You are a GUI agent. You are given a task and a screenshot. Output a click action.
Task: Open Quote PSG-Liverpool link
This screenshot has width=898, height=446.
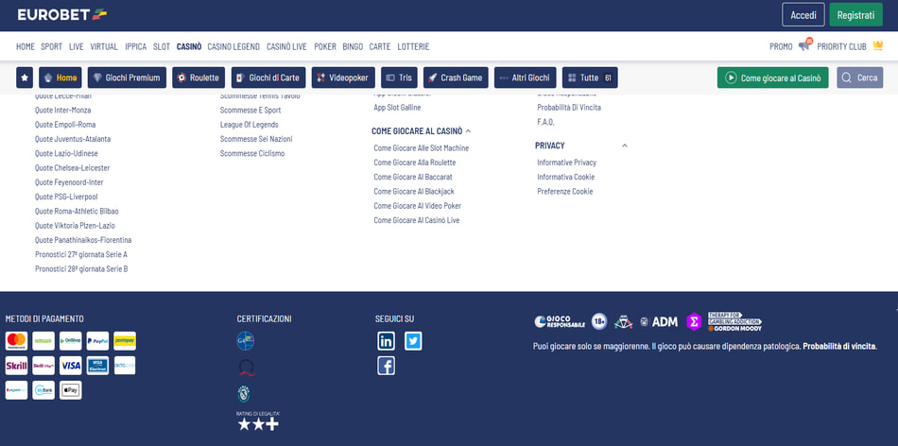tap(66, 197)
